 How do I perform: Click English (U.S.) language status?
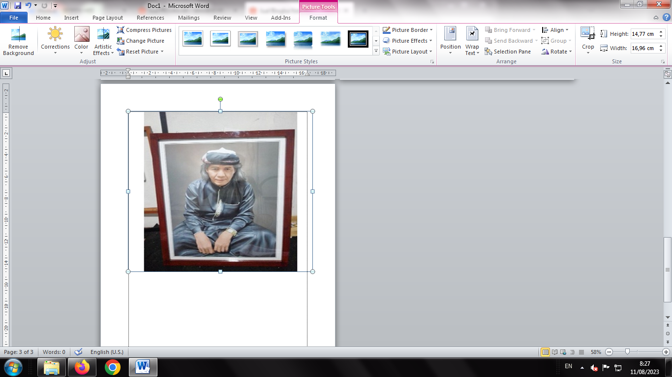(x=107, y=352)
